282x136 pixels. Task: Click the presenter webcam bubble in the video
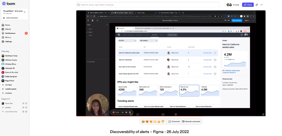(x=98, y=105)
